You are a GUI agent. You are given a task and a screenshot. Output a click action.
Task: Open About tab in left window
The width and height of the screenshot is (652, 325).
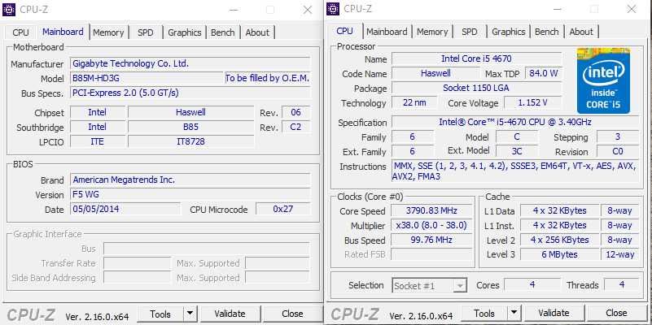click(257, 32)
